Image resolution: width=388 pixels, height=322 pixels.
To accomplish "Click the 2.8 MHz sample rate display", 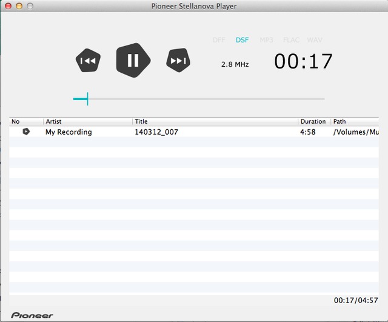I will pos(235,64).
